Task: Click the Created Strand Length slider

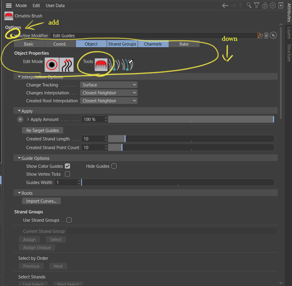Action: click(x=191, y=139)
